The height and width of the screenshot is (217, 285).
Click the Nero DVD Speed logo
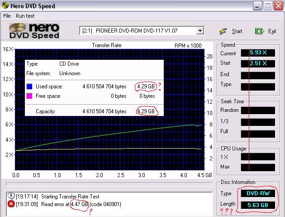pos(34,31)
